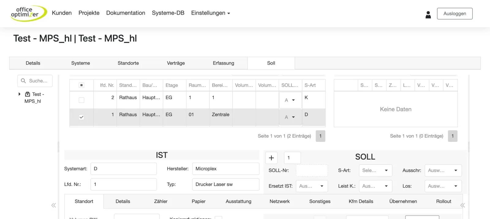Open the Kunden menu

point(62,13)
